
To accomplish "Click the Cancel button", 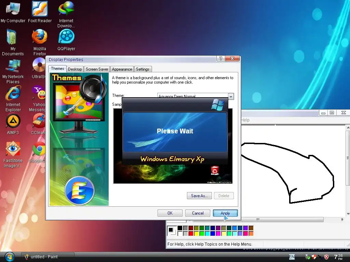I will coord(198,213).
